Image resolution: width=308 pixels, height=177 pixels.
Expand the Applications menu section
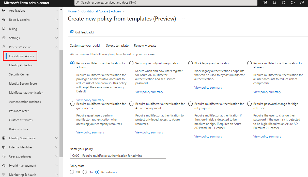(x=56, y=11)
